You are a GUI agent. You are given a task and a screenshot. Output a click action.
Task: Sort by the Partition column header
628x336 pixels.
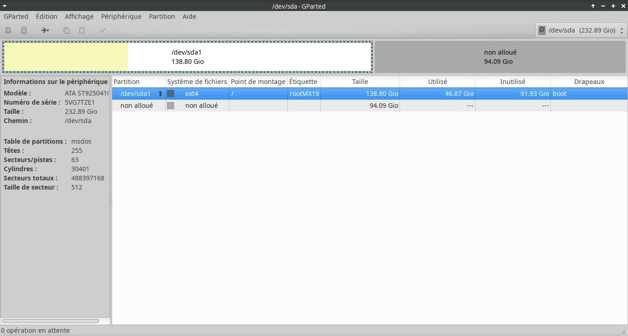[139, 82]
